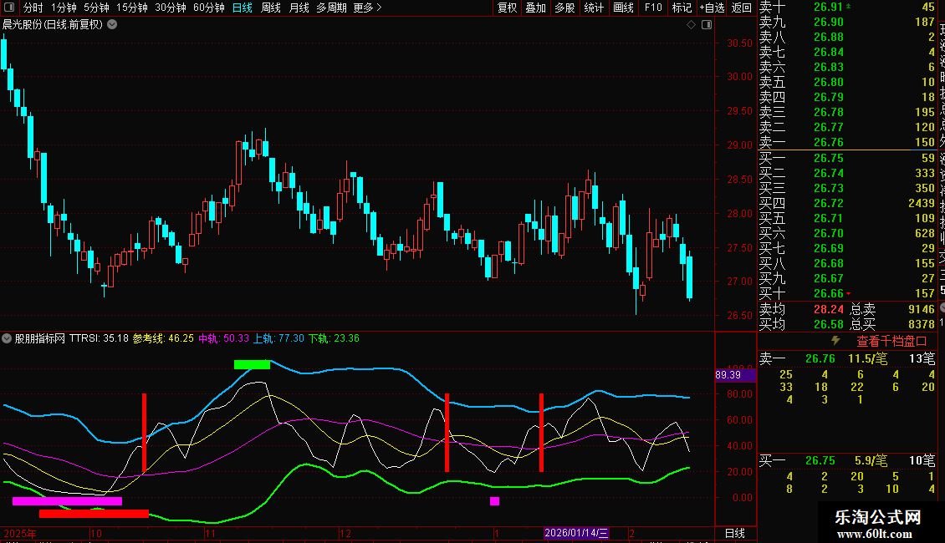Screen dimensions: 945x543
Task: Open the 画线 drawing tools
Action: pos(623,8)
